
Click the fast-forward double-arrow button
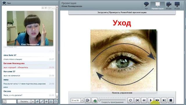pos(157,100)
